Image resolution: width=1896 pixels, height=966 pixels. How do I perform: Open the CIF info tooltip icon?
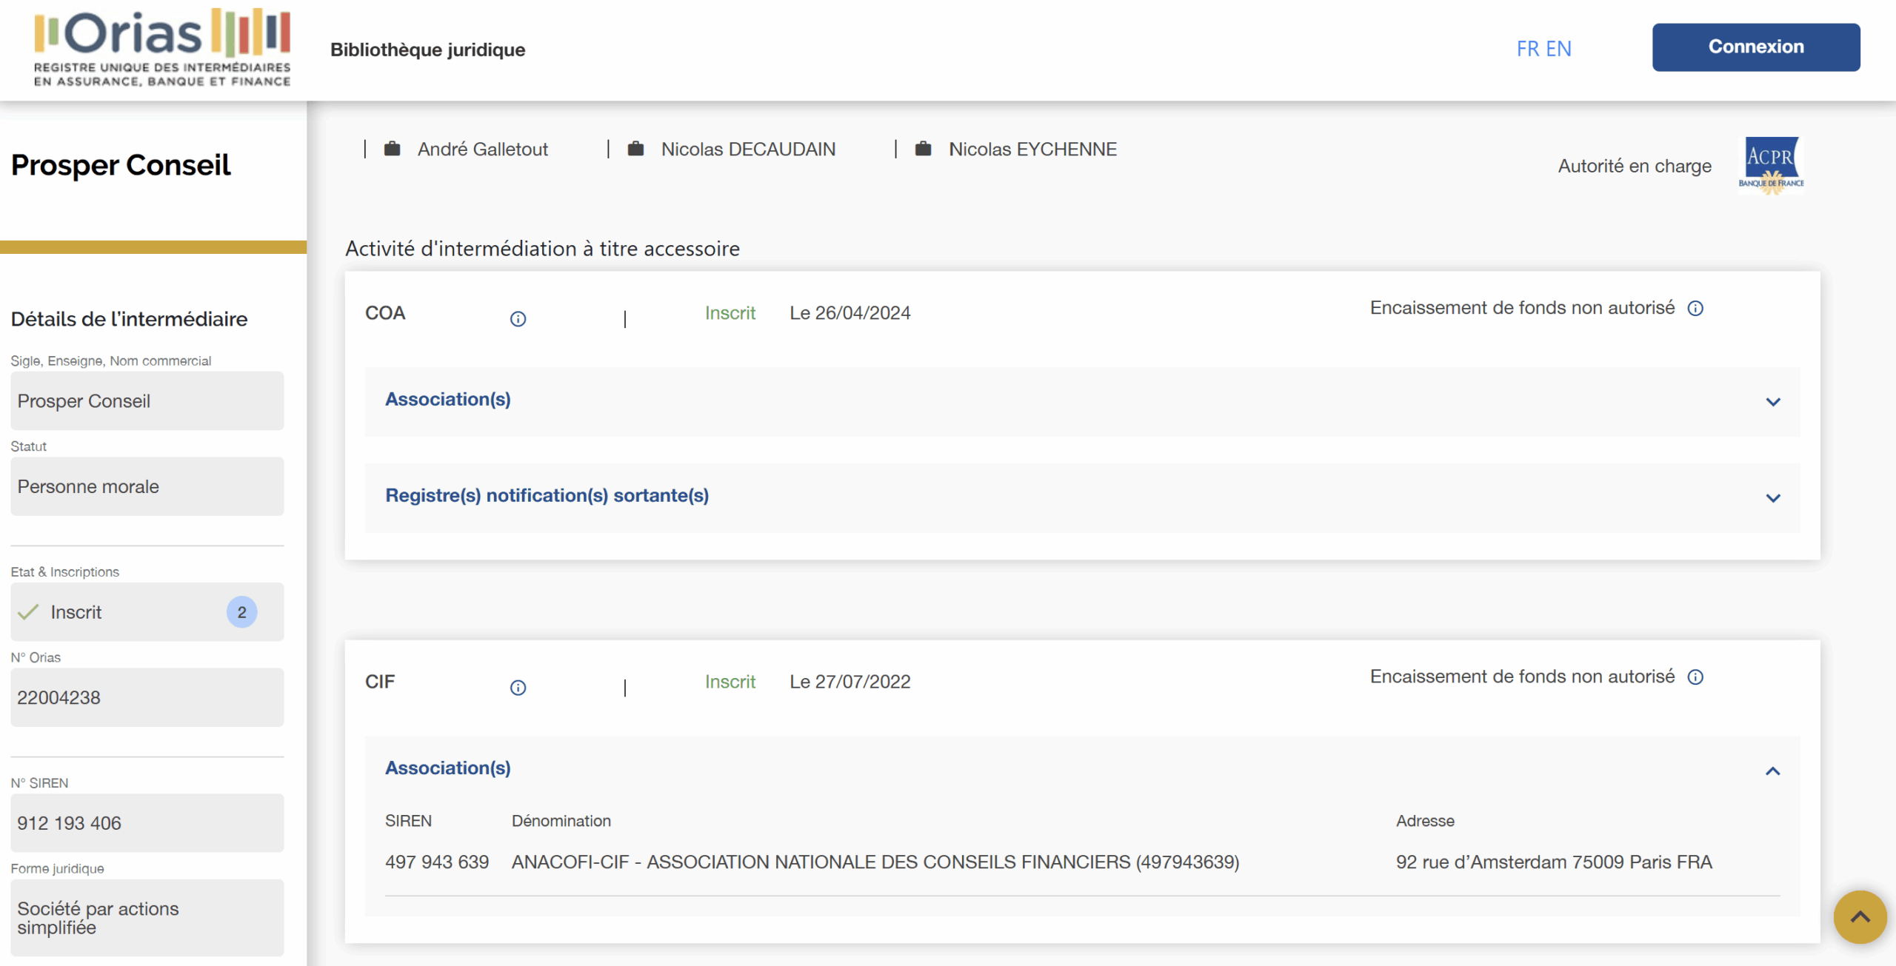click(518, 688)
